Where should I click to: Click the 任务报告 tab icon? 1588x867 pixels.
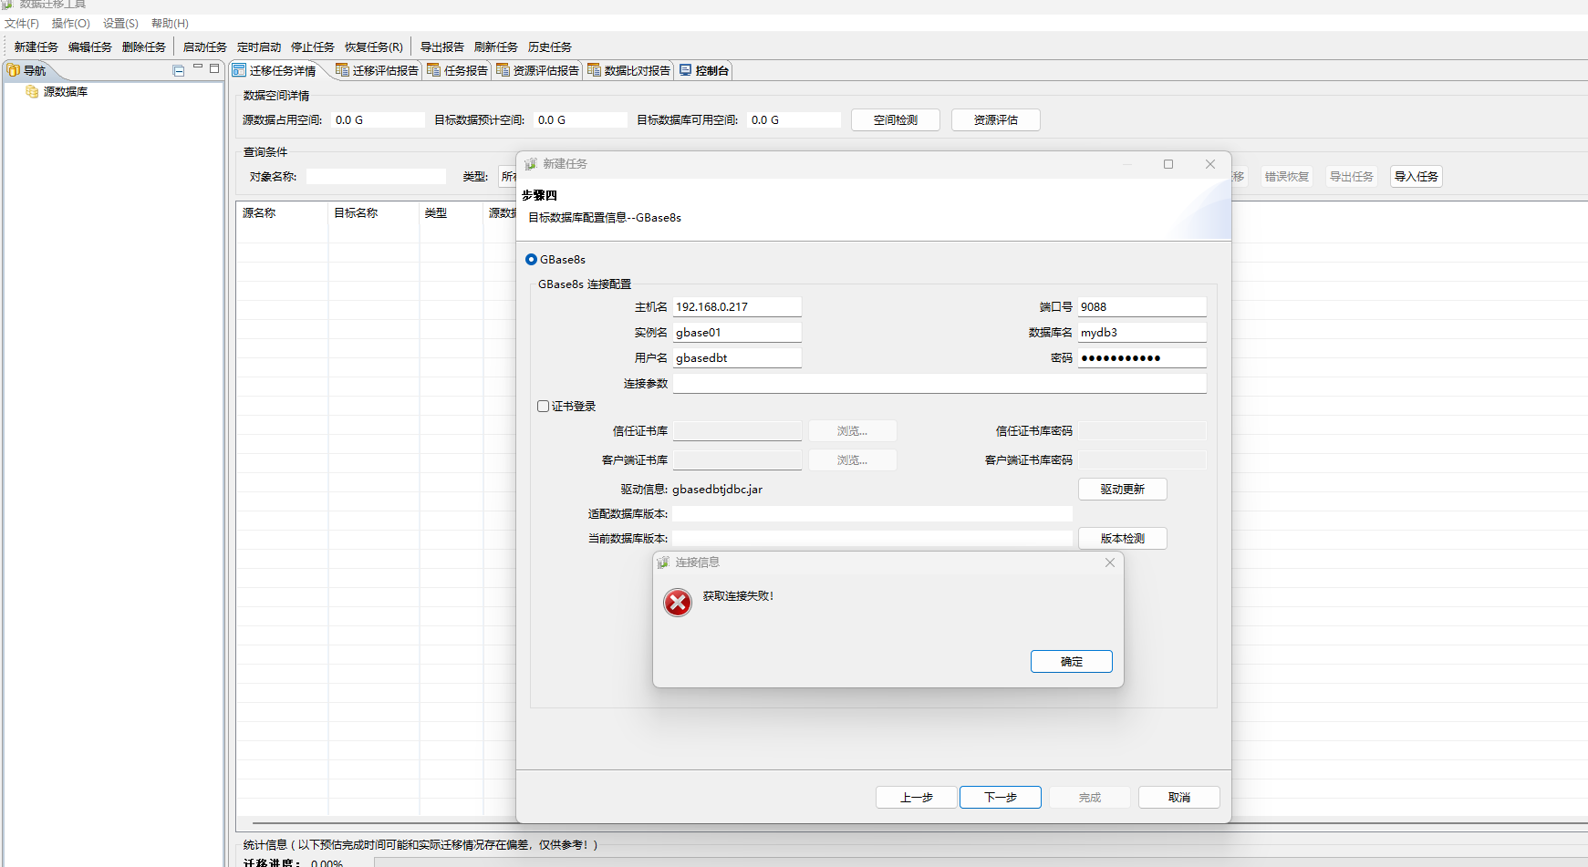433,70
